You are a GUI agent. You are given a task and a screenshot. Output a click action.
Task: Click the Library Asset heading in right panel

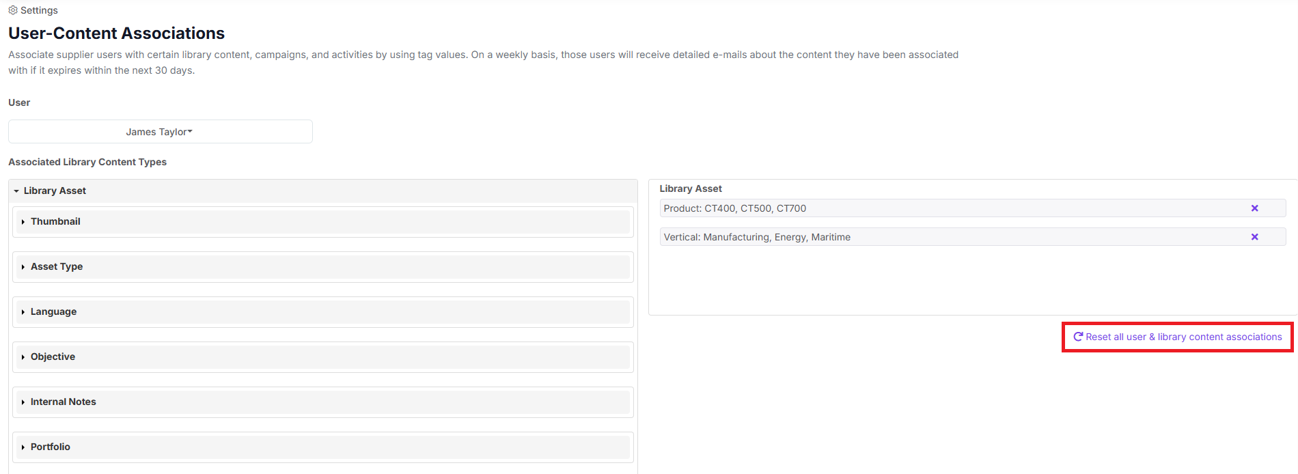pyautogui.click(x=690, y=189)
